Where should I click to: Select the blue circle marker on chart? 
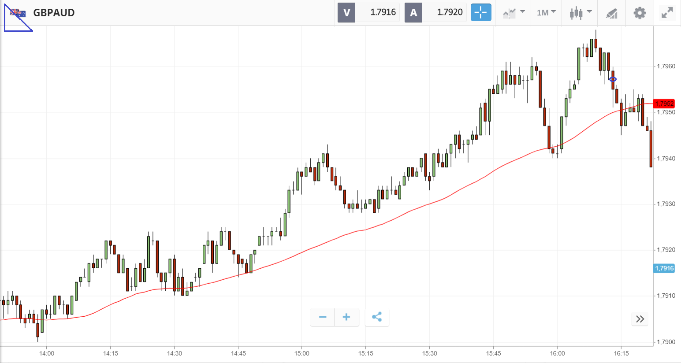pyautogui.click(x=613, y=79)
